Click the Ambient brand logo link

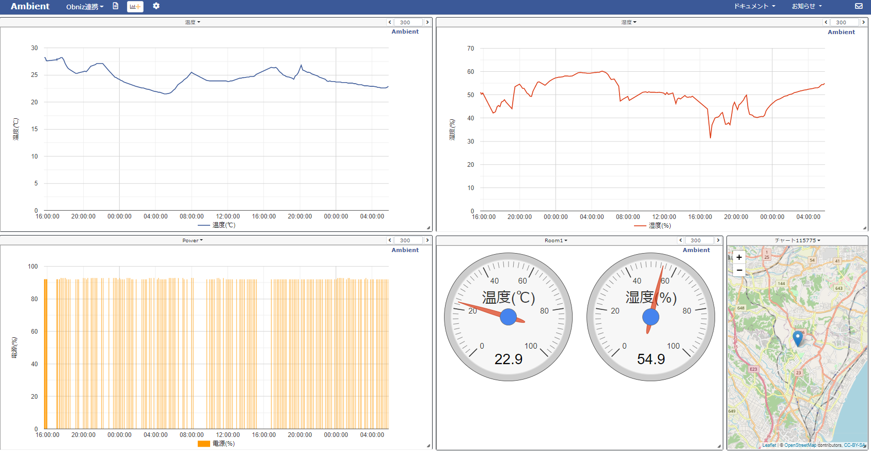(30, 6)
